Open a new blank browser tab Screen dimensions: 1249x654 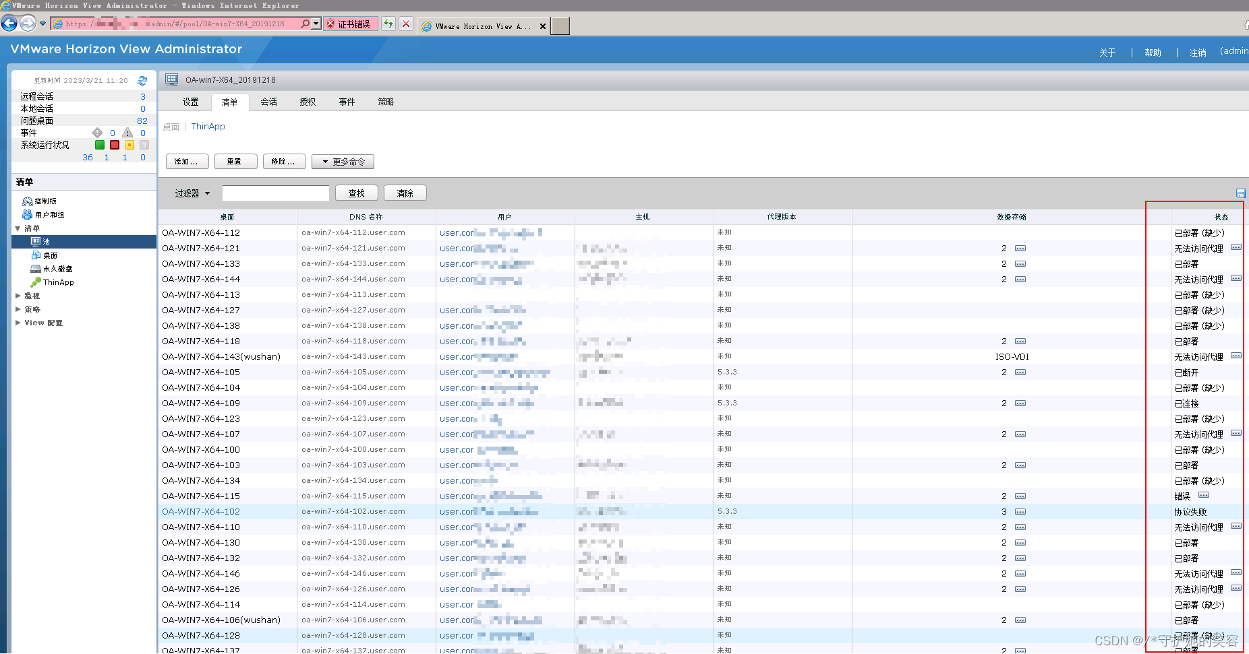point(560,26)
